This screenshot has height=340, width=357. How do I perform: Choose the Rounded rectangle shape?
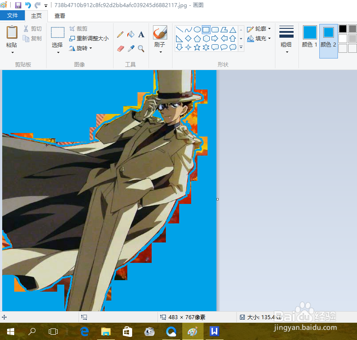[x=215, y=30]
